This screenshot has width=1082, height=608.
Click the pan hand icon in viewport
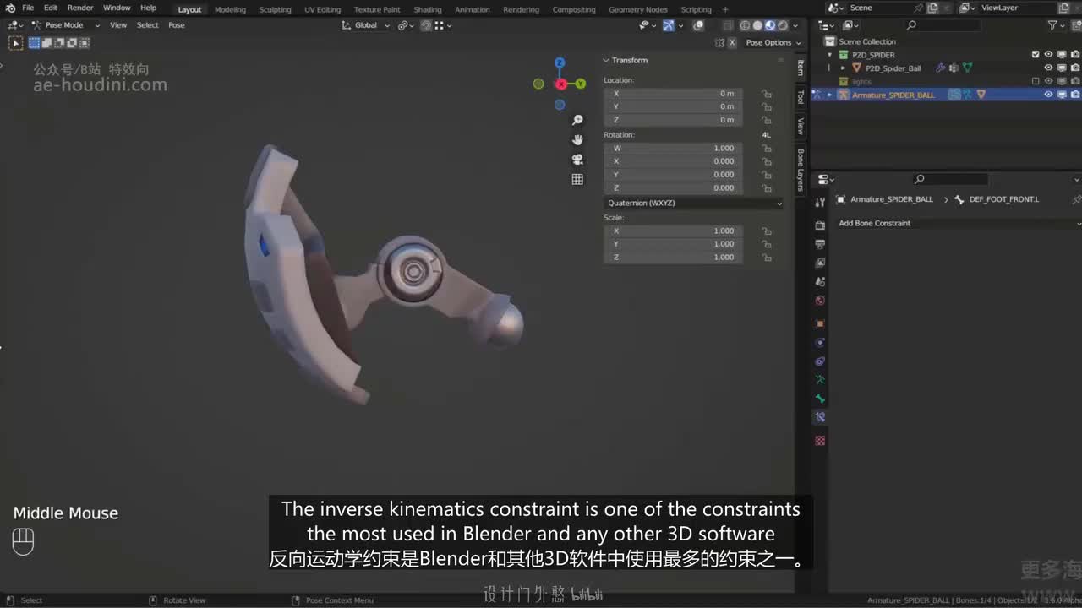577,139
